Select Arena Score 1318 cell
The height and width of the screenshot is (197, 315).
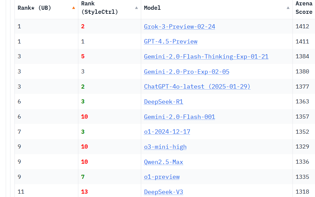(x=302, y=192)
